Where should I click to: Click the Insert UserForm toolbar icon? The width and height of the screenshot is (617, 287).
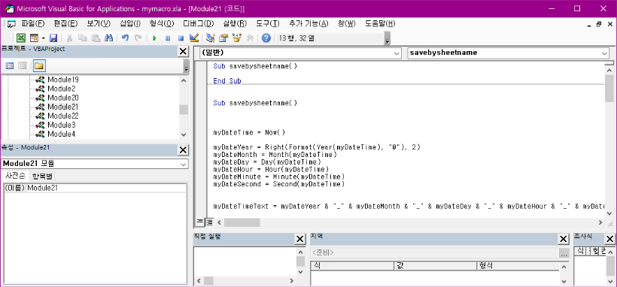[34, 38]
